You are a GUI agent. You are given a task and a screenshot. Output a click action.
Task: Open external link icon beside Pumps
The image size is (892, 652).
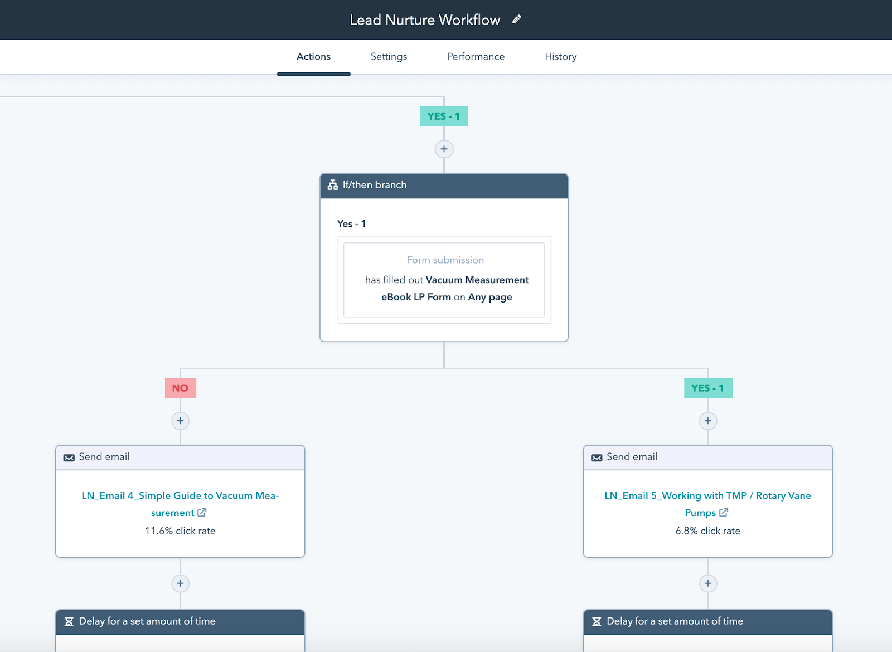coord(724,512)
